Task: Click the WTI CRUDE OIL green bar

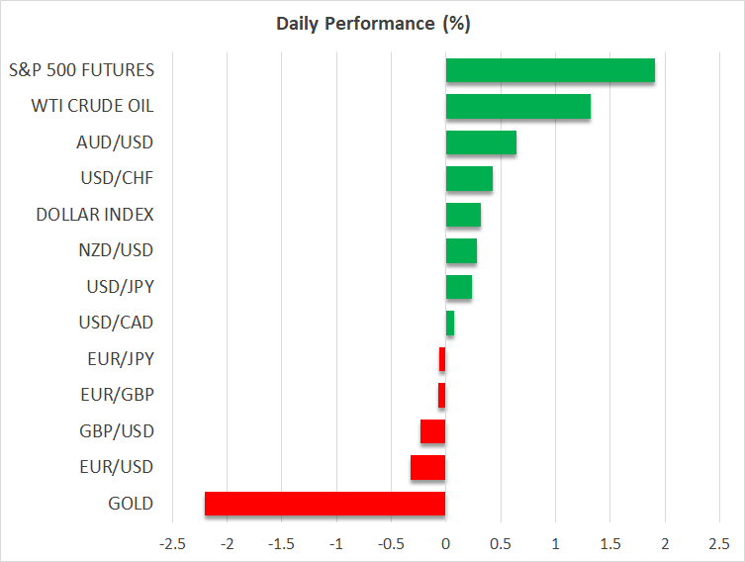Action: [x=517, y=107]
